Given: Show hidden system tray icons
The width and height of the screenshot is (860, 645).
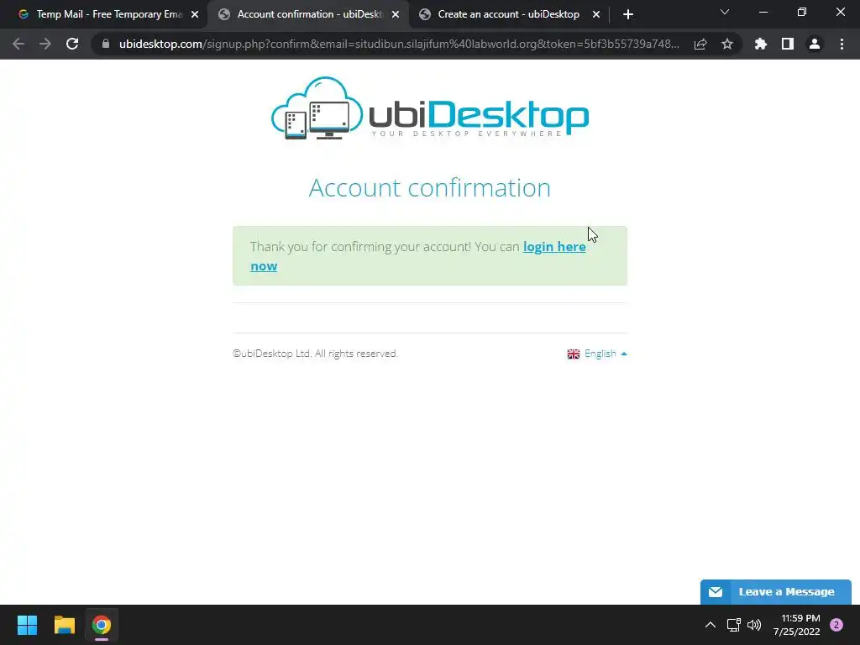Looking at the screenshot, I should click(711, 625).
